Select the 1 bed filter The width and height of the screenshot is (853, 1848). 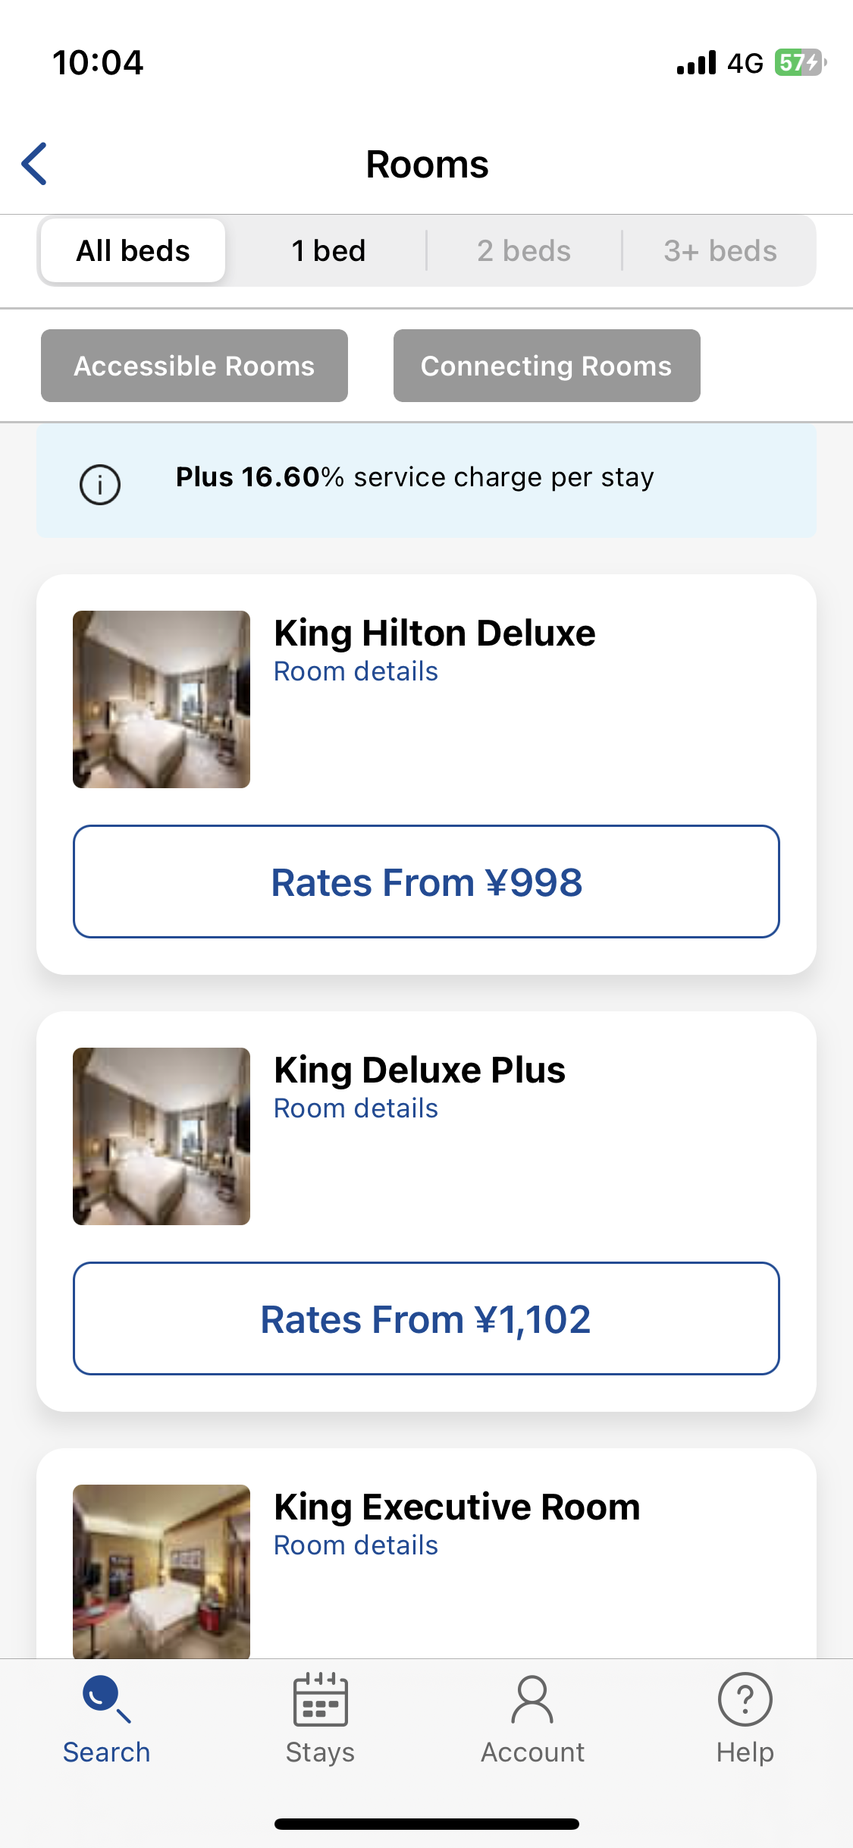point(328,250)
